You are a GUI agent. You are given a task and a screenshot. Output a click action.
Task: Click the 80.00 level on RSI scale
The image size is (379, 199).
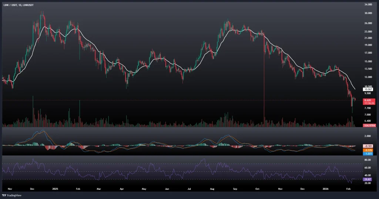[x=368, y=160]
